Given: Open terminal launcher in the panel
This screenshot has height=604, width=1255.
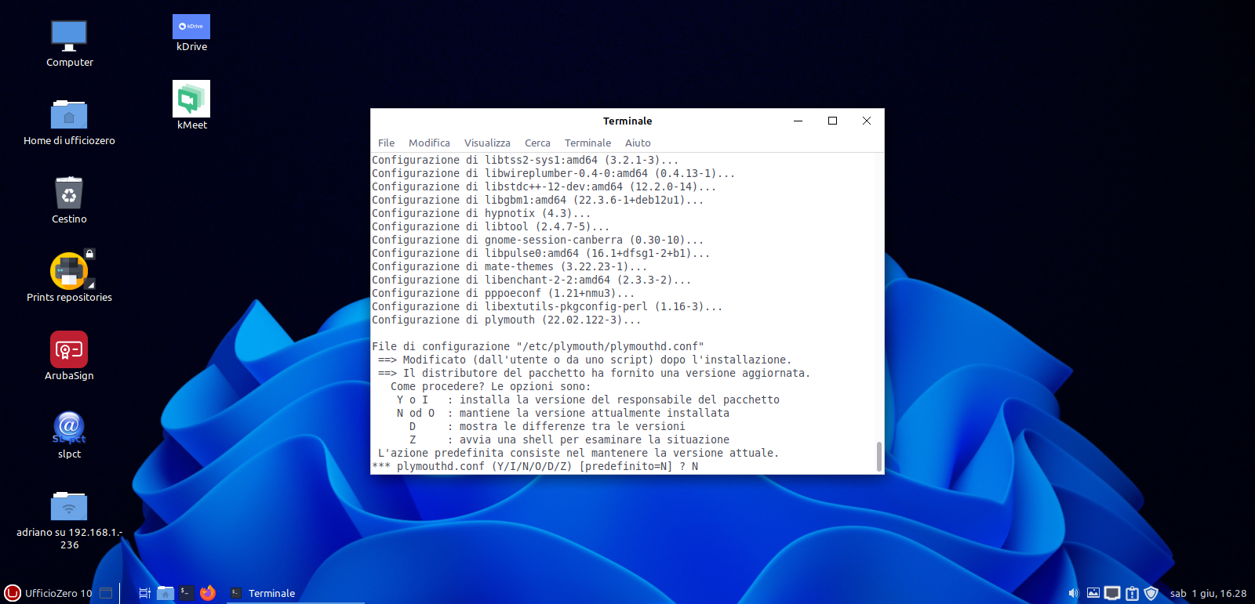Looking at the screenshot, I should tap(186, 593).
